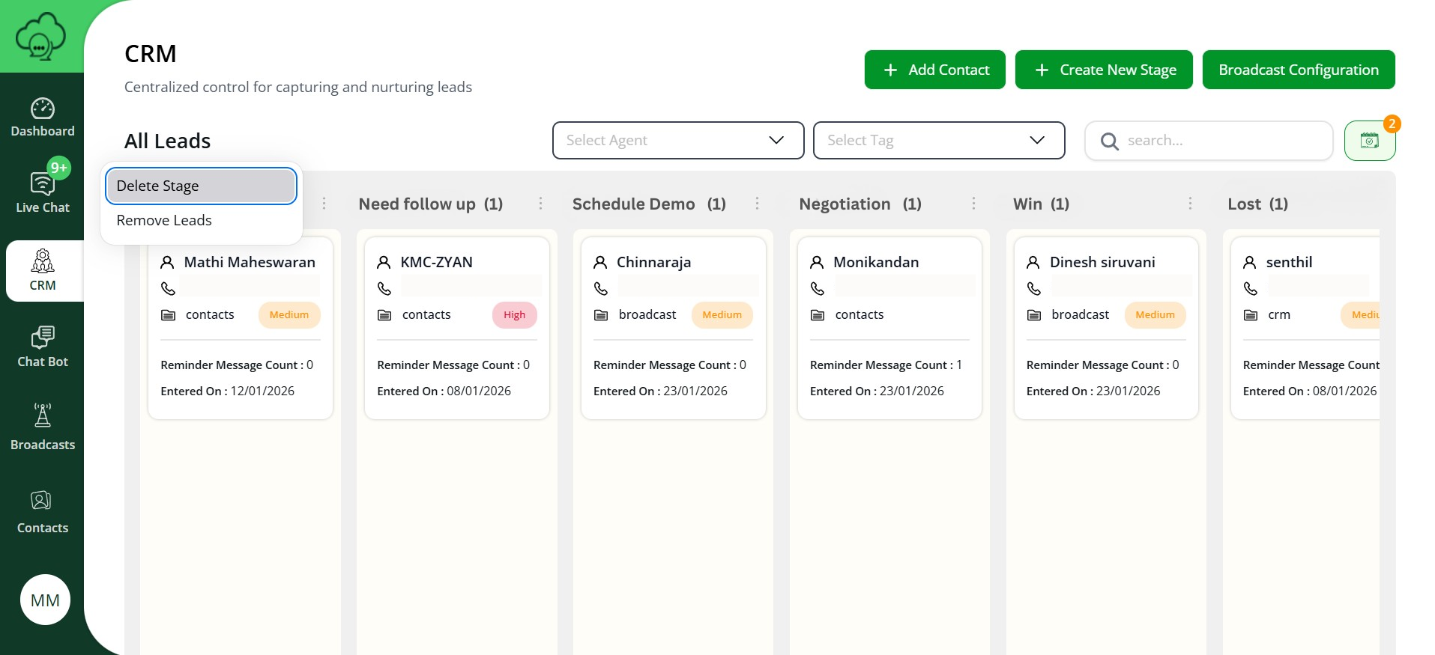This screenshot has width=1435, height=655.
Task: Click the cloud chat logo icon
Action: tap(40, 36)
